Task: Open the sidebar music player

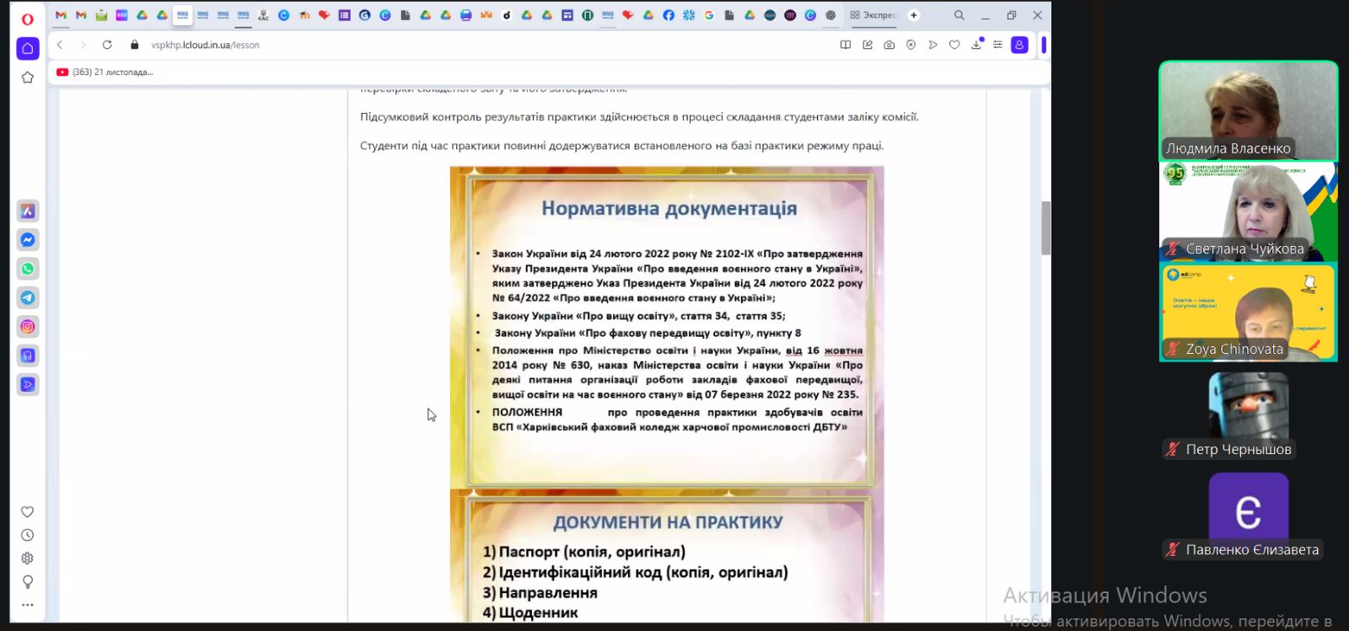Action: [x=28, y=356]
